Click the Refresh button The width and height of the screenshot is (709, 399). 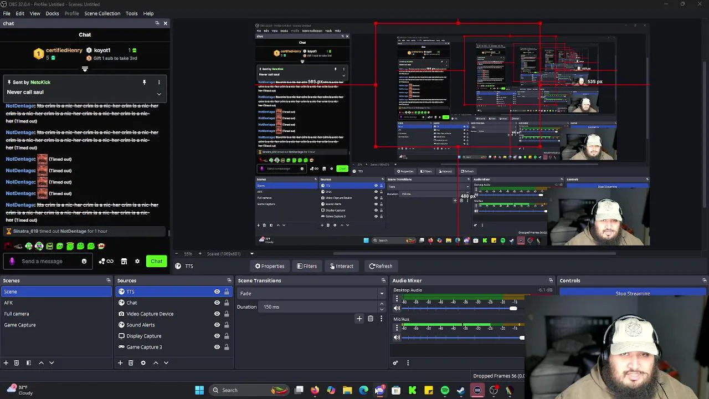point(381,266)
